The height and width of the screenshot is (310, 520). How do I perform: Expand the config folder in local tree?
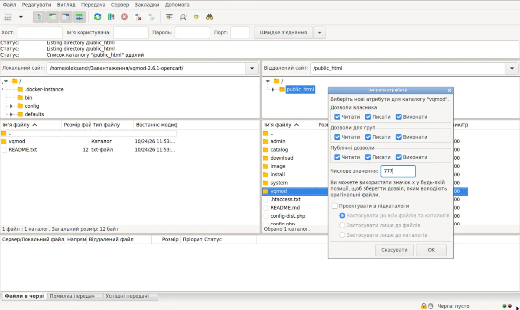coord(11,106)
